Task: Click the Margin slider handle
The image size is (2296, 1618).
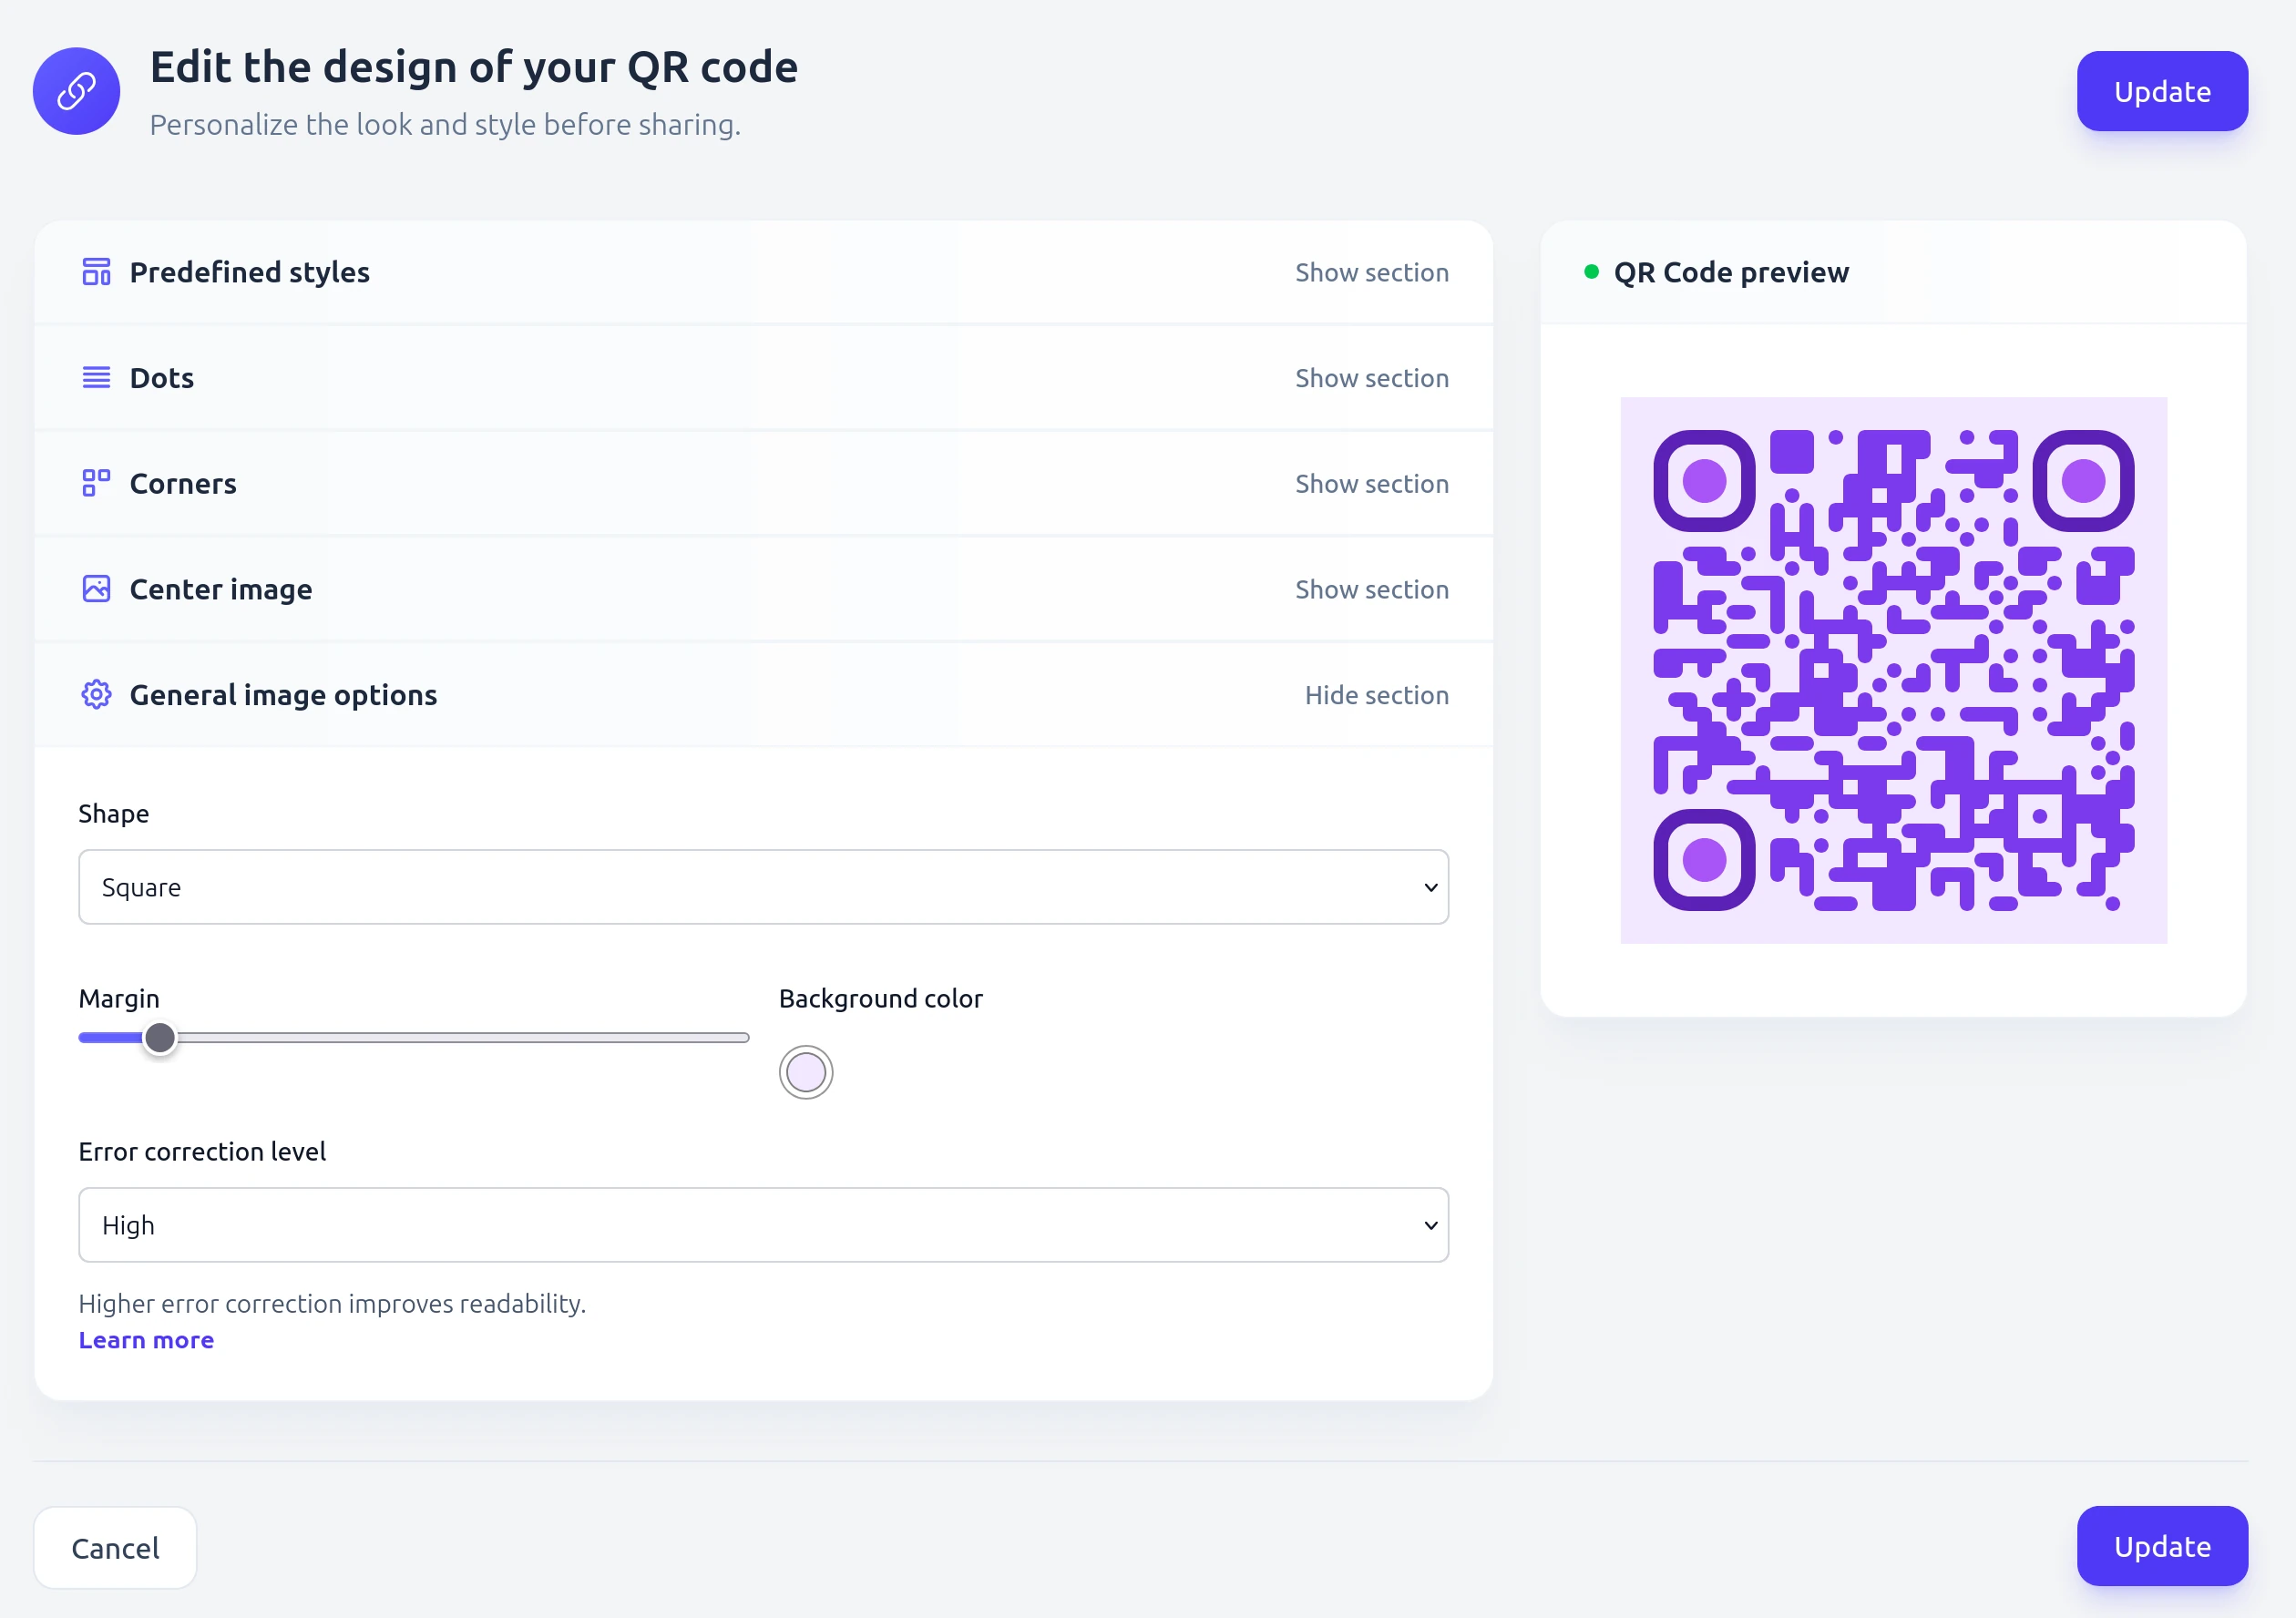Action: [x=160, y=1038]
